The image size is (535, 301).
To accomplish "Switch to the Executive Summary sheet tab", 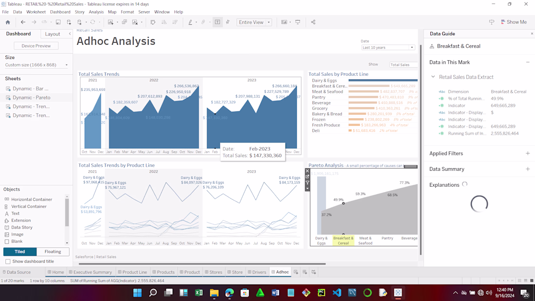I will 90,272.
